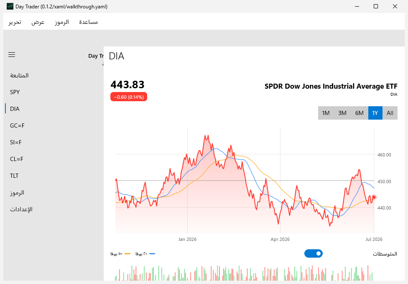This screenshot has height=284, width=408.
Task: Minimize the Day Trader window
Action: pyautogui.click(x=357, y=6)
